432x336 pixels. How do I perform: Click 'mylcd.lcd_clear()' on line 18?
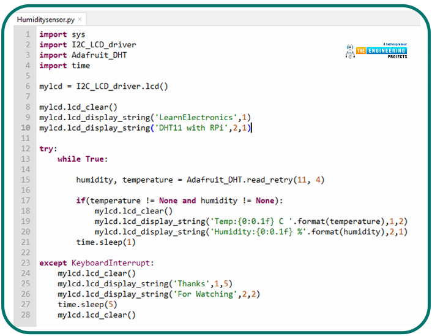click(x=133, y=211)
